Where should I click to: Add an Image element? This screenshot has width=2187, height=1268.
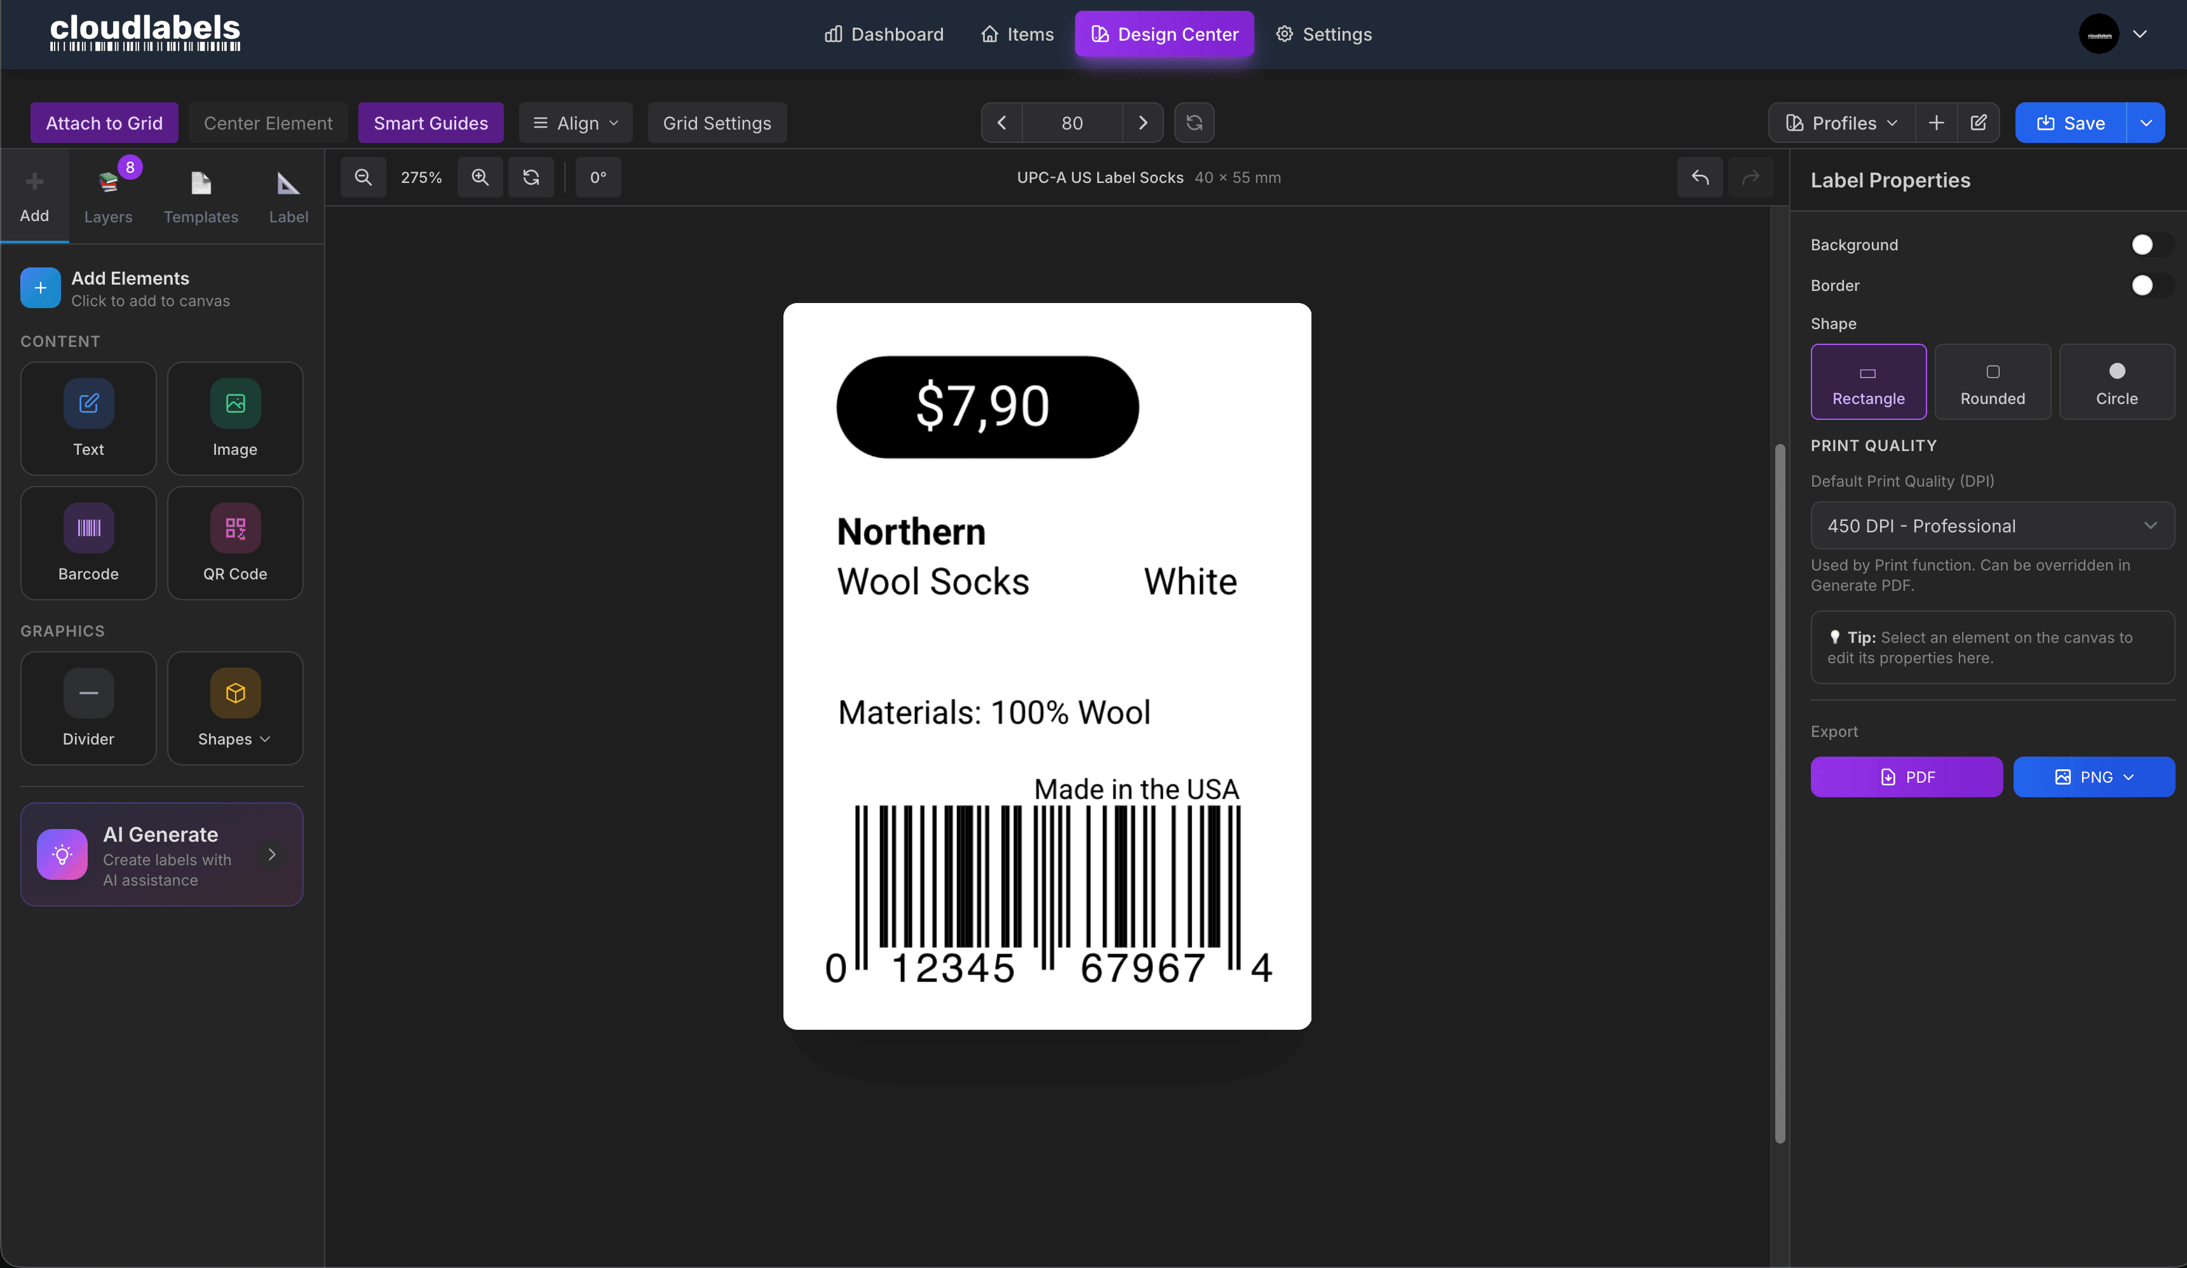235,419
